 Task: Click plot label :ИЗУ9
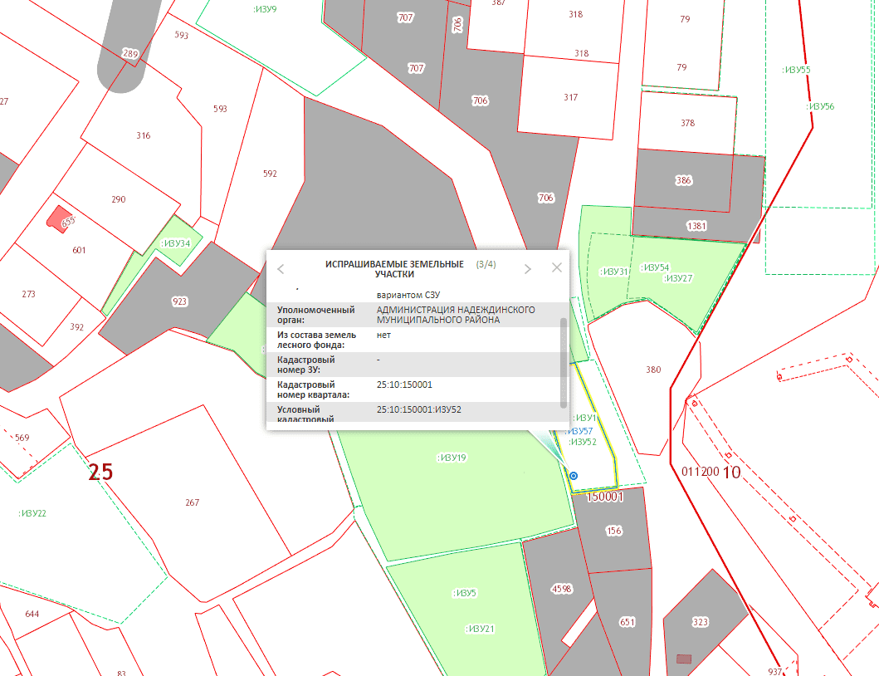[x=265, y=9]
